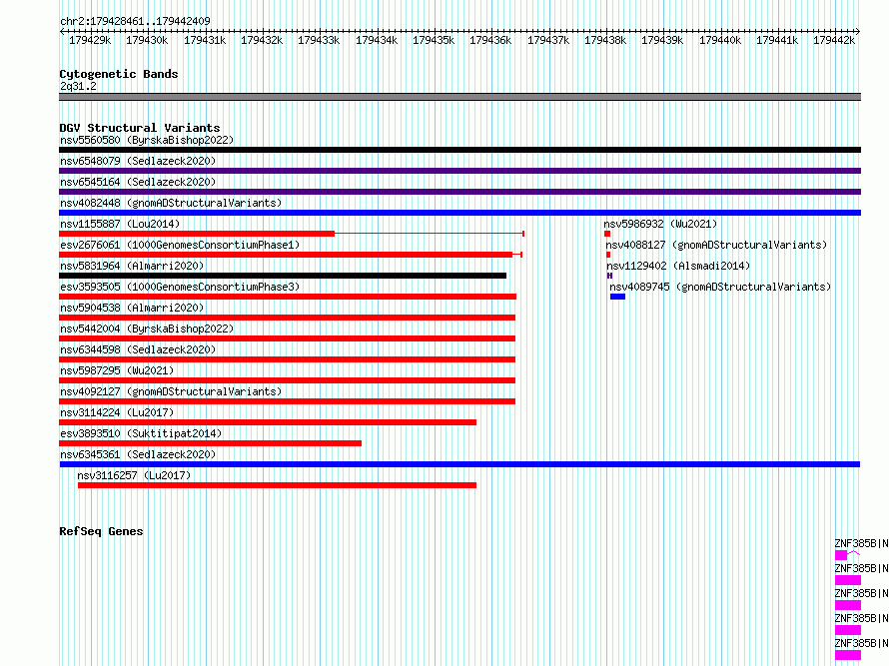Click the small red nsv4088127 marker
889x666 pixels.
point(608,255)
